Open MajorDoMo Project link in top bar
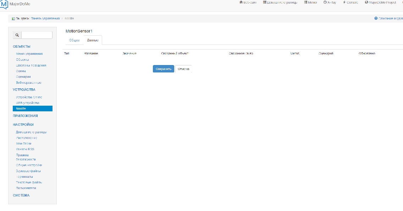 (x=380, y=2)
